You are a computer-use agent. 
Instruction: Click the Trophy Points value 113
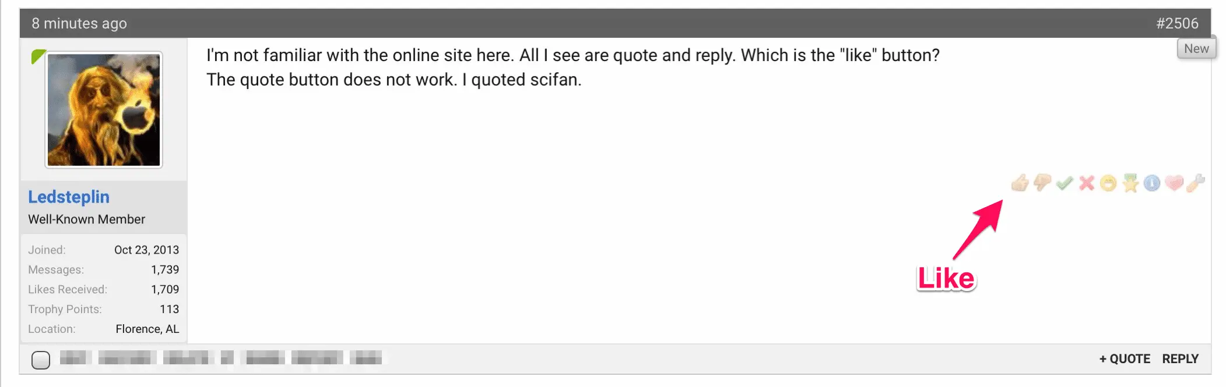[x=169, y=309]
